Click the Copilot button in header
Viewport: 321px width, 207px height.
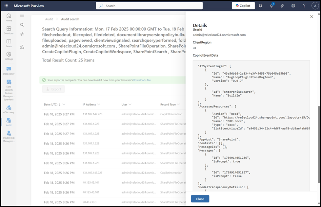click(x=243, y=6)
